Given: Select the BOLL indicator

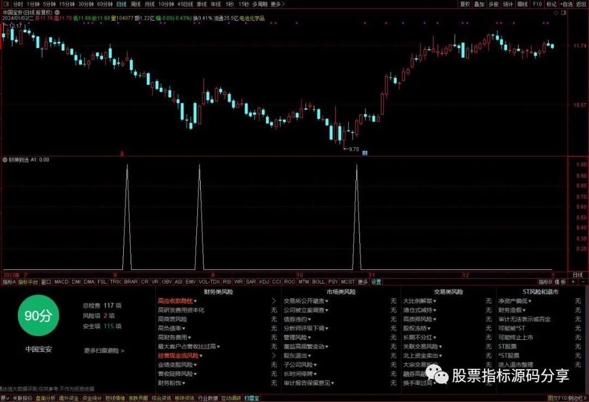Looking at the screenshot, I should click(318, 282).
